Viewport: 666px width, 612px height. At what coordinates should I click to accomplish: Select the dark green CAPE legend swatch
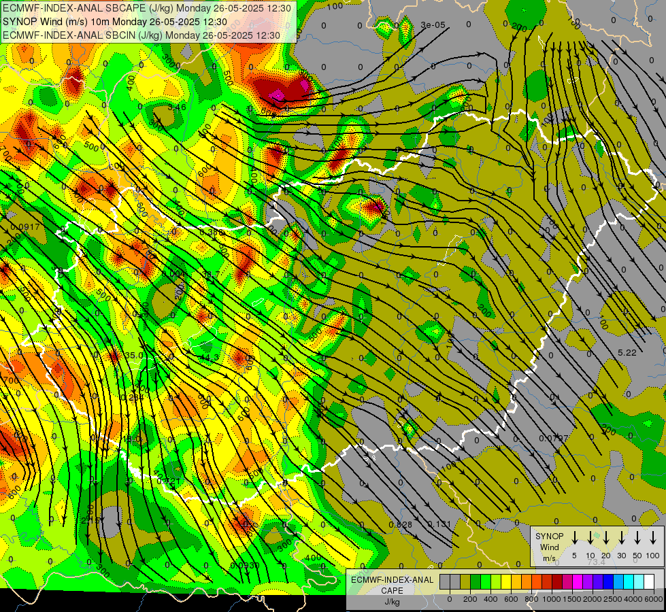(476, 581)
